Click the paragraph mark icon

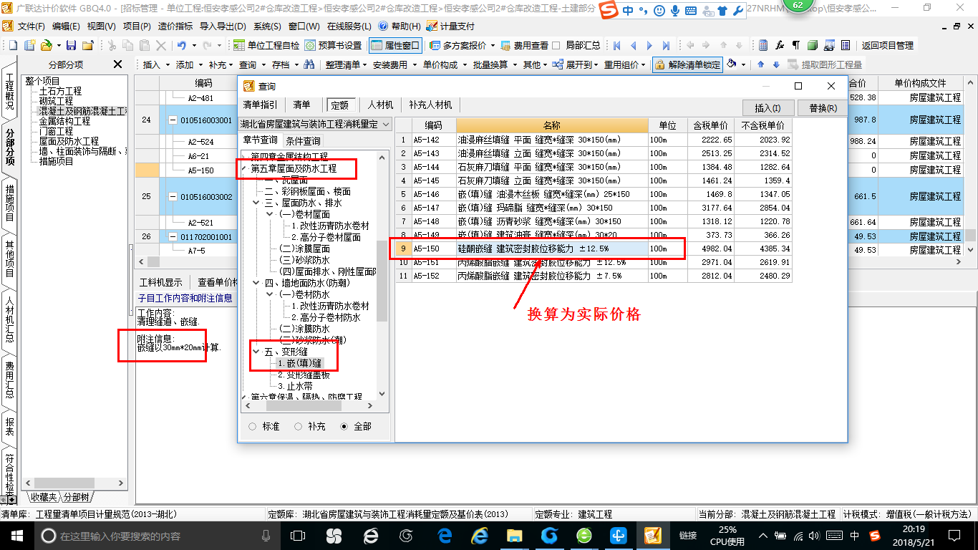pos(795,45)
